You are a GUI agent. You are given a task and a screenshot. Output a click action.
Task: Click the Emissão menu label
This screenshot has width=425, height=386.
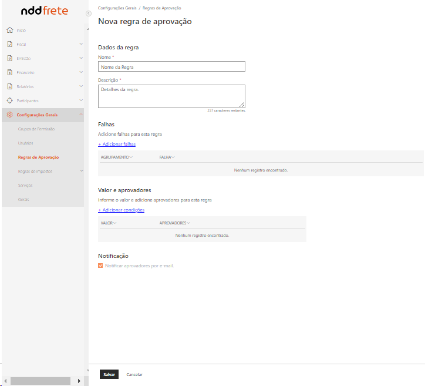click(x=23, y=59)
